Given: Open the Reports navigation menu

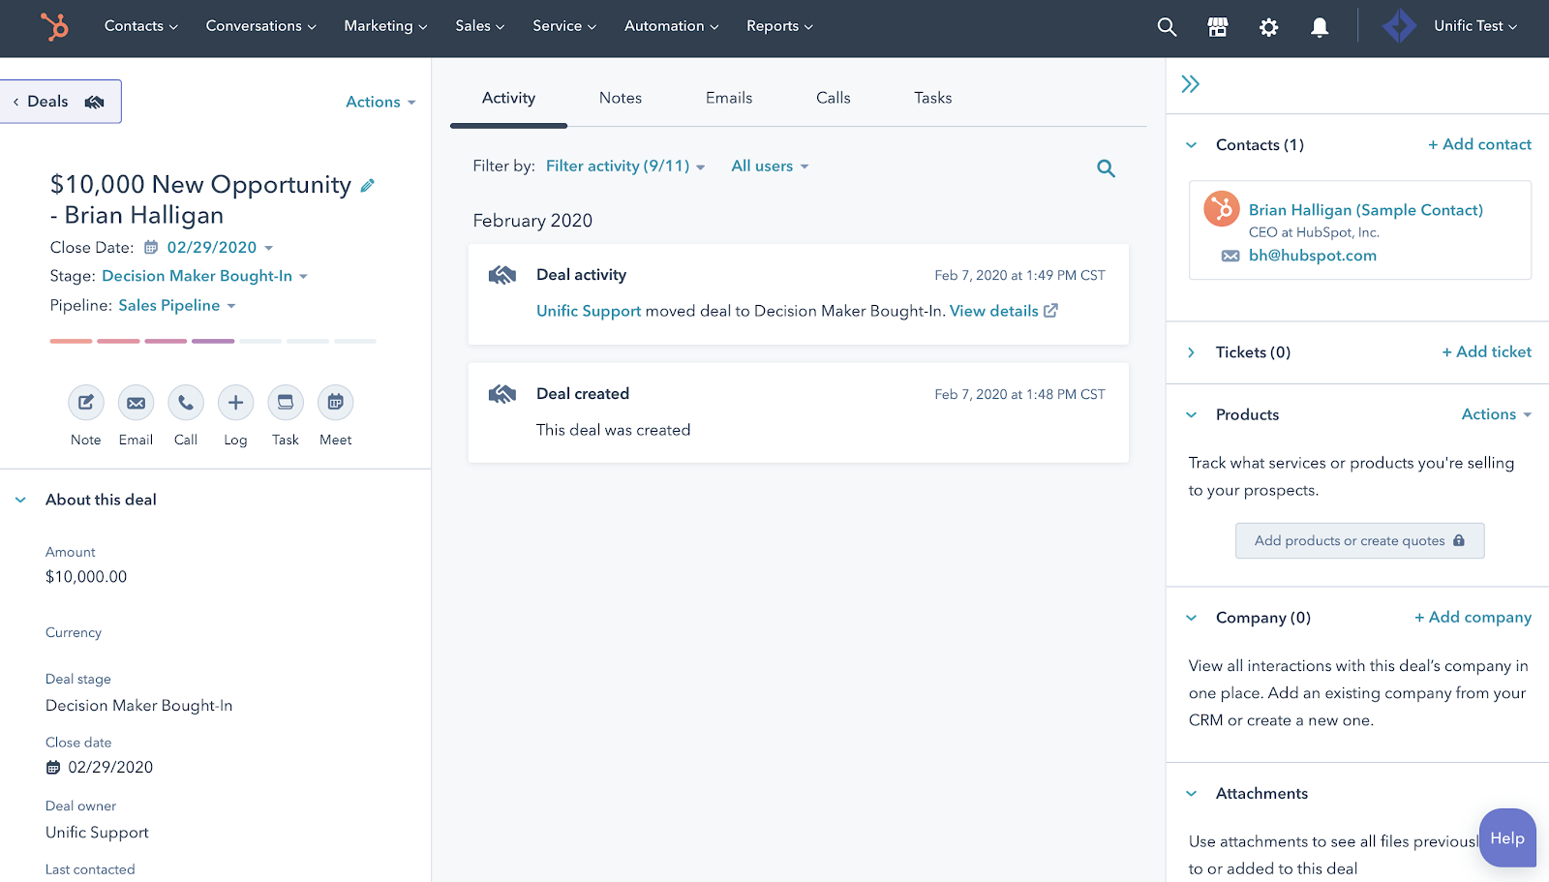Looking at the screenshot, I should pos(779,26).
